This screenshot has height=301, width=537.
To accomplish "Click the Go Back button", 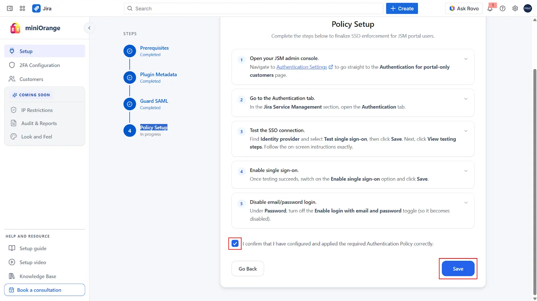I will pyautogui.click(x=248, y=269).
